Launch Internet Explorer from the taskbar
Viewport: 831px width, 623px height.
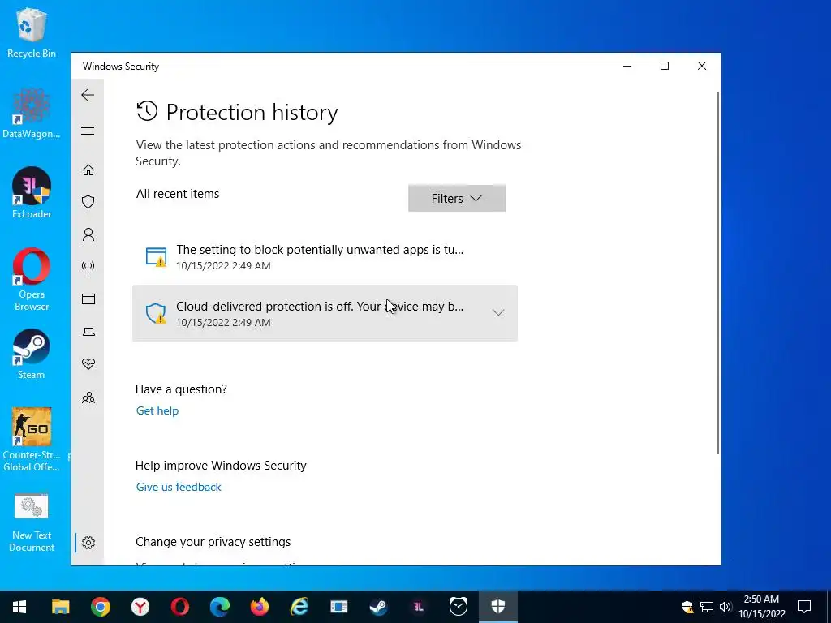(x=299, y=607)
